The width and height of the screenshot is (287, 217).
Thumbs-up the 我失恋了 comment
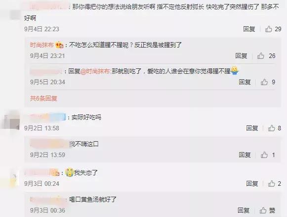tap(272, 184)
